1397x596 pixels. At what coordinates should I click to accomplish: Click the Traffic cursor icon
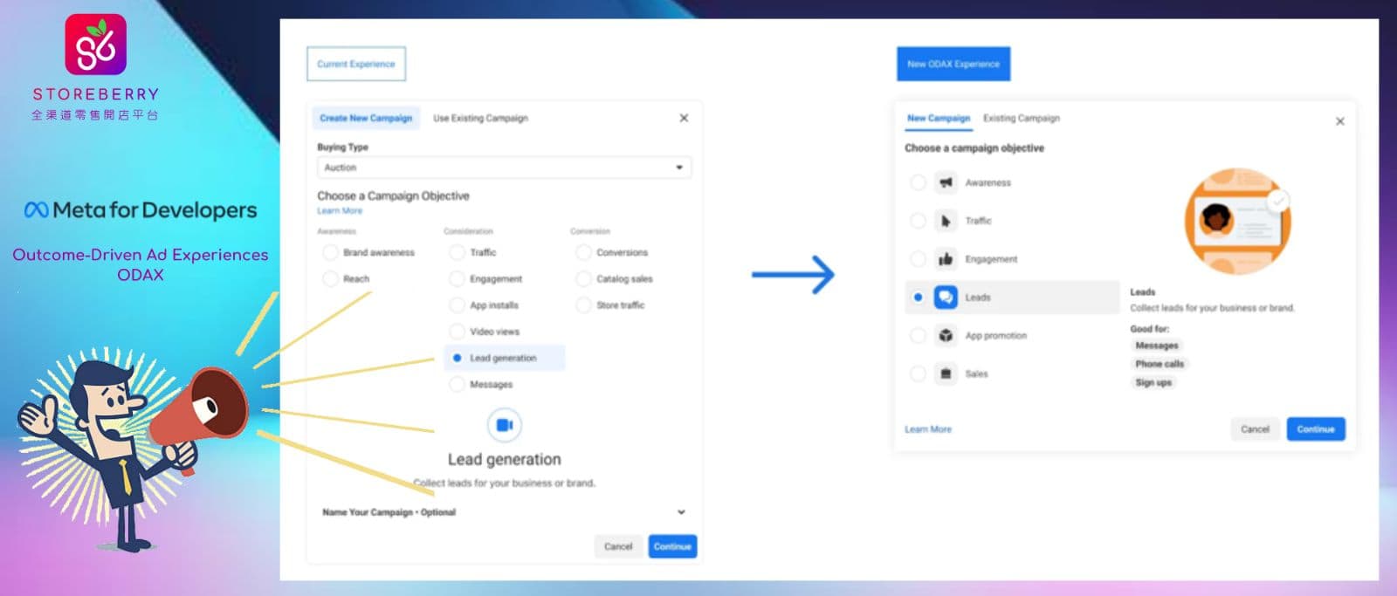pos(946,221)
